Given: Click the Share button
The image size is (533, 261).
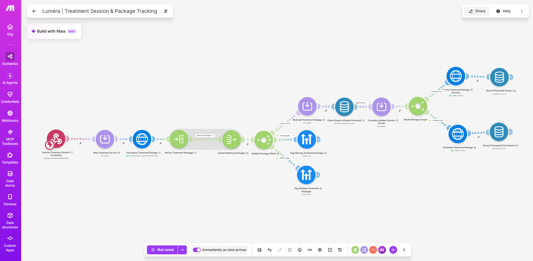Looking at the screenshot, I should [x=477, y=11].
